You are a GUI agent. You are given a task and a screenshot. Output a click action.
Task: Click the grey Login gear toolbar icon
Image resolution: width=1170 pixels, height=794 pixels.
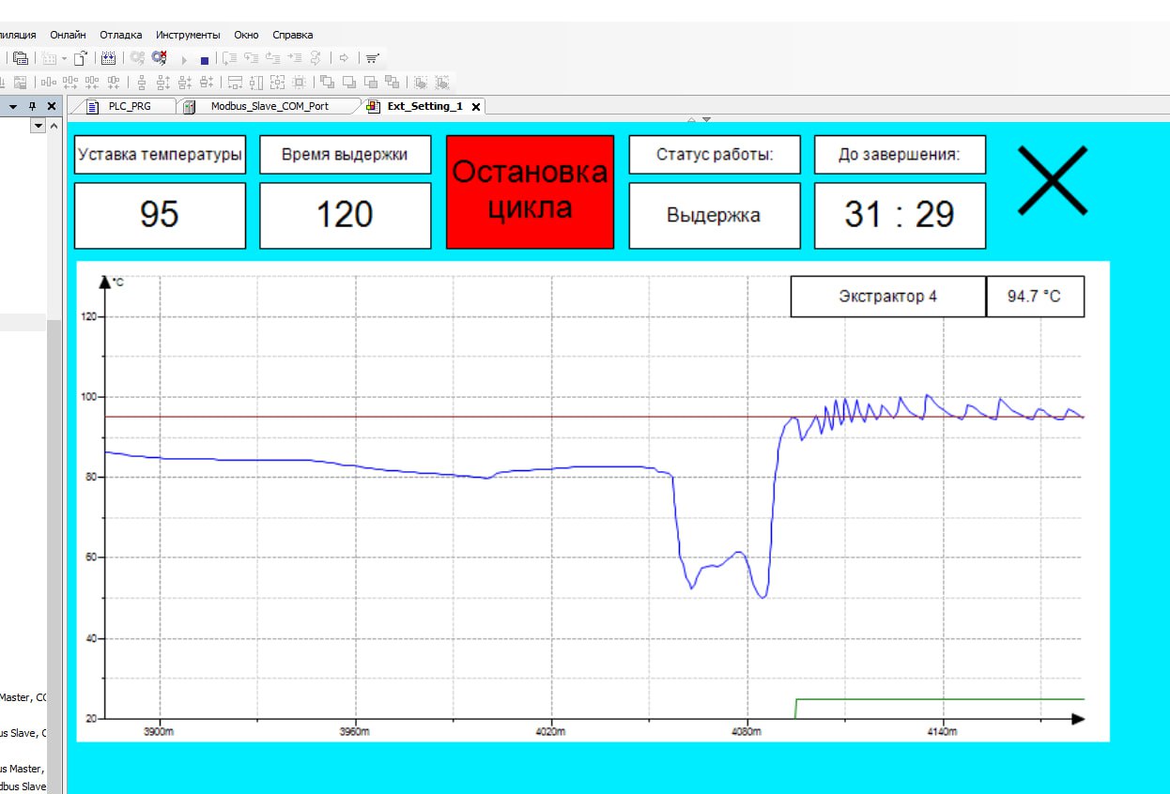(136, 57)
